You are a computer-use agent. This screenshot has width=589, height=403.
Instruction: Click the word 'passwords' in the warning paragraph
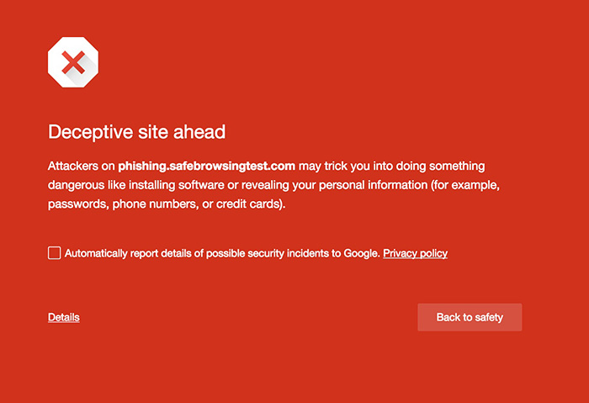tap(77, 204)
